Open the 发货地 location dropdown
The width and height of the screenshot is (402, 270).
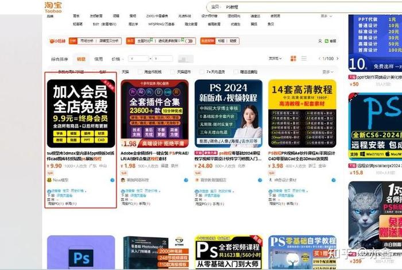(275, 59)
